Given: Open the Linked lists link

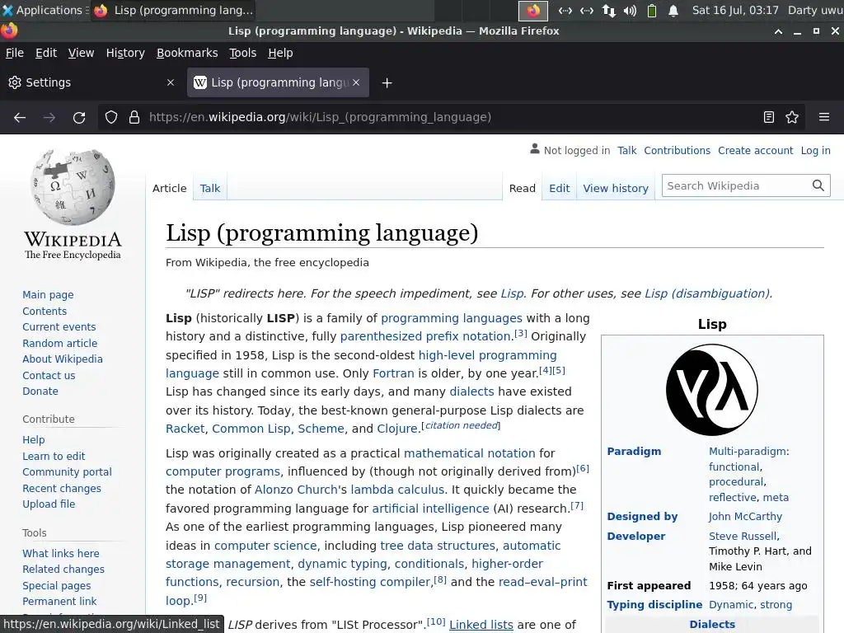Looking at the screenshot, I should (x=481, y=625).
